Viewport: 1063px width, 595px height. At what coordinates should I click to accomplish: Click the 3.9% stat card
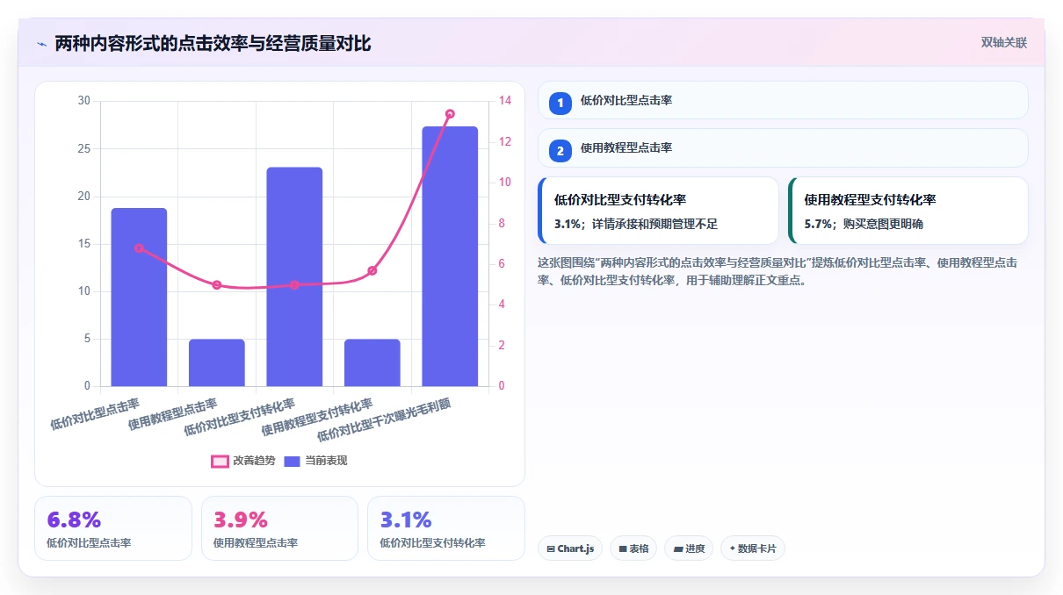coord(279,528)
